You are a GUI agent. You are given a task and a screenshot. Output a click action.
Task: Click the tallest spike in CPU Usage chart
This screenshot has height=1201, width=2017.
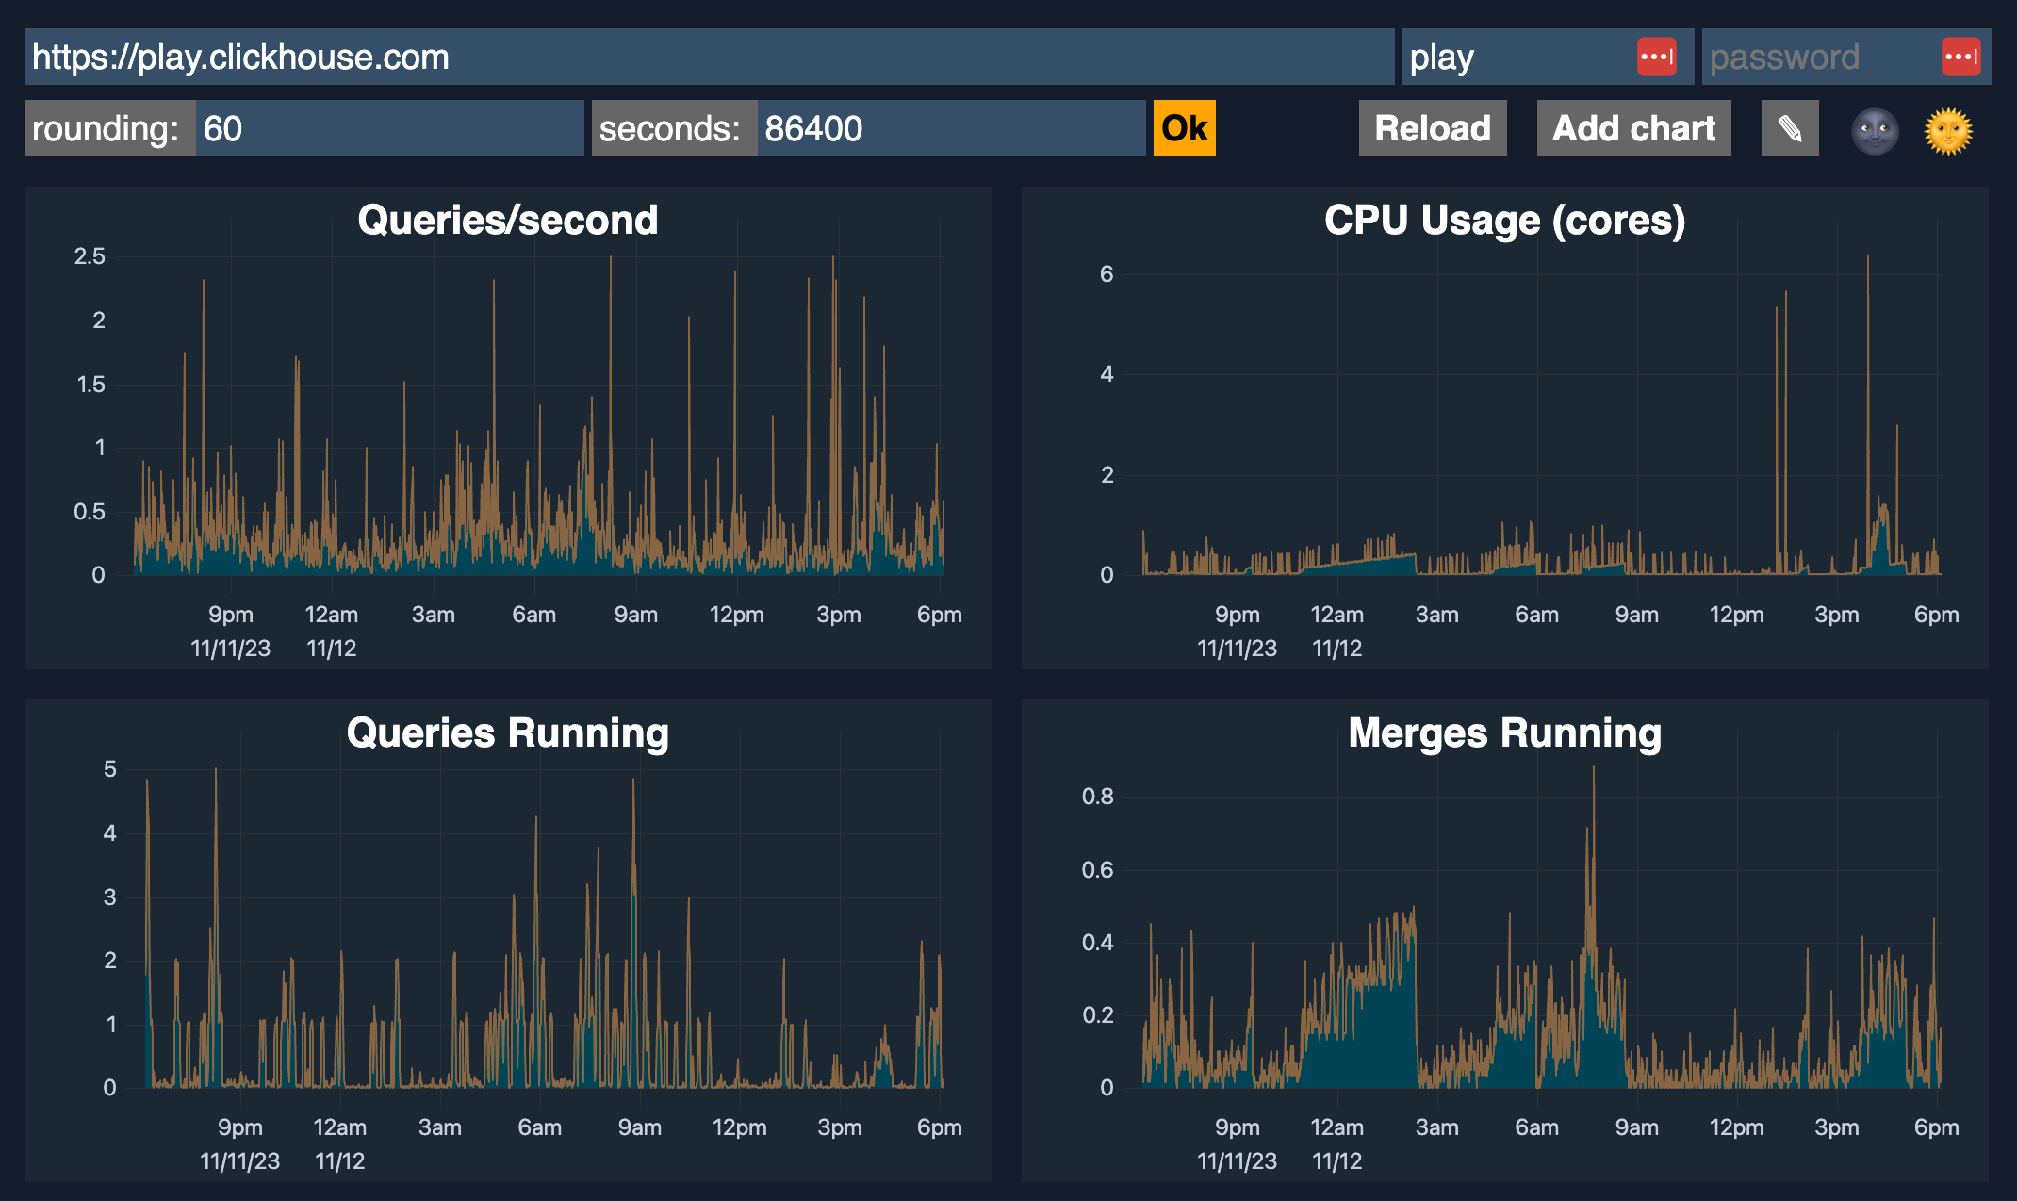coord(1867,258)
